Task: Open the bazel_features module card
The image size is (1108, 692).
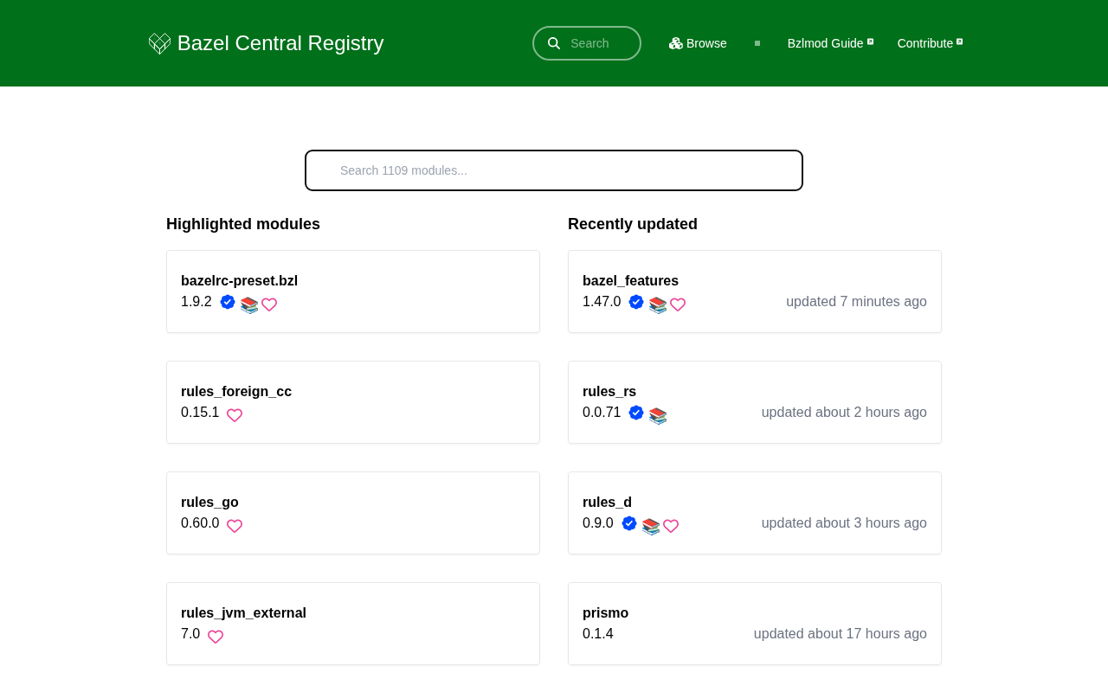Action: (x=755, y=292)
